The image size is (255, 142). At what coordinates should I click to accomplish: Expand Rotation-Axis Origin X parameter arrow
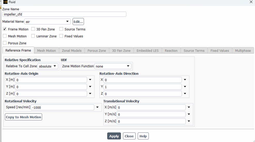pos(90,80)
